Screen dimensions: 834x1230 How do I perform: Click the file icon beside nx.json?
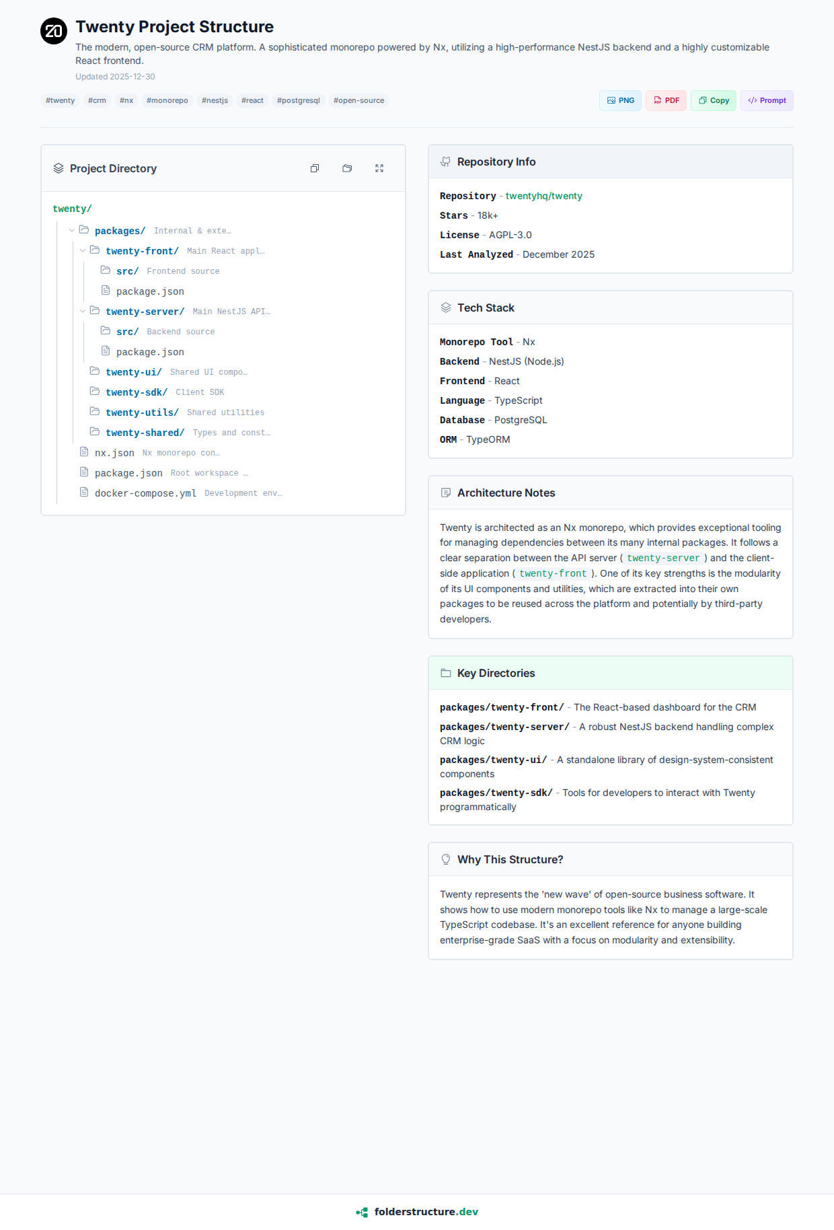(84, 452)
